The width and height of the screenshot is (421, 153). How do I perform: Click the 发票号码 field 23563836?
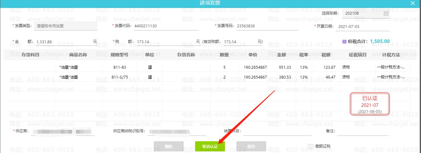266,26
